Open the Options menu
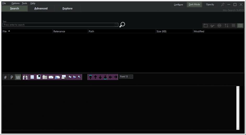This screenshot has height=135, width=246. (x=15, y=3)
